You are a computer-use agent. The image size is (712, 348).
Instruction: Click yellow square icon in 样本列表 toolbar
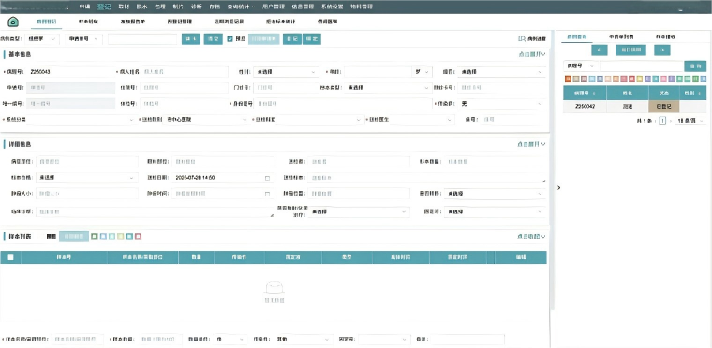pyautogui.click(x=120, y=237)
